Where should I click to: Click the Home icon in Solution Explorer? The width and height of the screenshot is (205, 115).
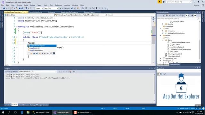[x=164, y=16]
